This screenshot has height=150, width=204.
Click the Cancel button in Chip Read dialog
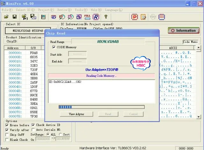click(x=134, y=114)
